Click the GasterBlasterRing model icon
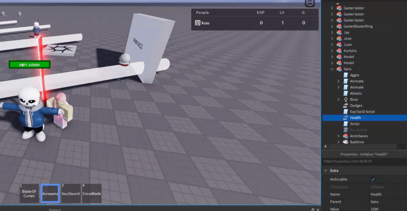 [x=339, y=26]
